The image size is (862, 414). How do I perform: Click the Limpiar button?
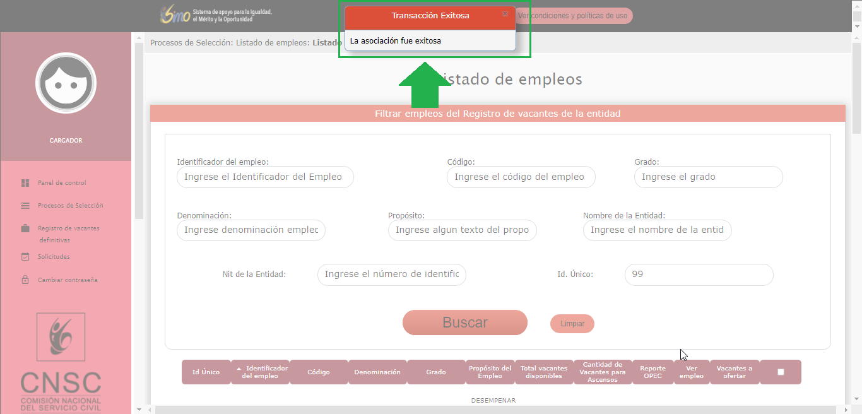pos(572,324)
